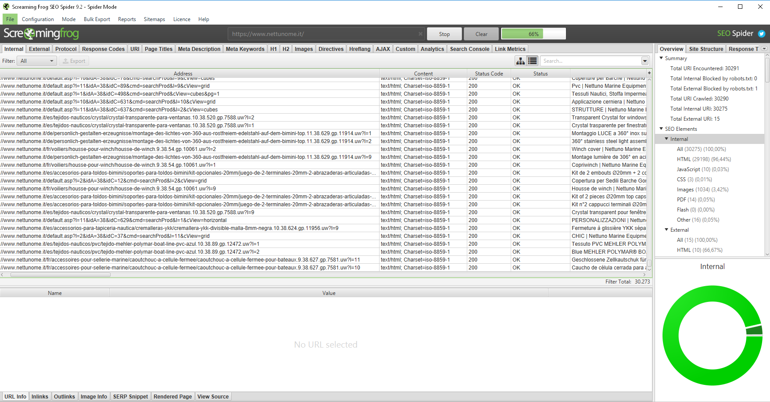Image resolution: width=770 pixels, height=402 pixels.
Task: Select 'Flash (0)' in the overview tree
Action: tap(696, 209)
